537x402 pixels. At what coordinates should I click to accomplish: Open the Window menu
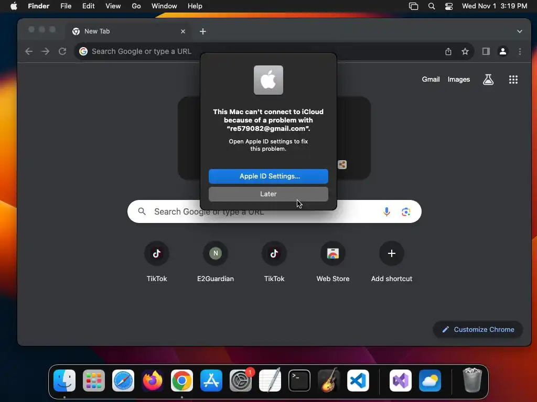pyautogui.click(x=164, y=6)
